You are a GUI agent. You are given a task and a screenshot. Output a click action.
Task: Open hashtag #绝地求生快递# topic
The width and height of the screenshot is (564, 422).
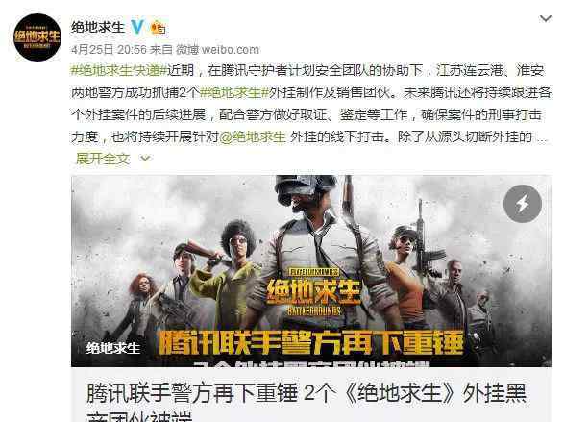[119, 70]
